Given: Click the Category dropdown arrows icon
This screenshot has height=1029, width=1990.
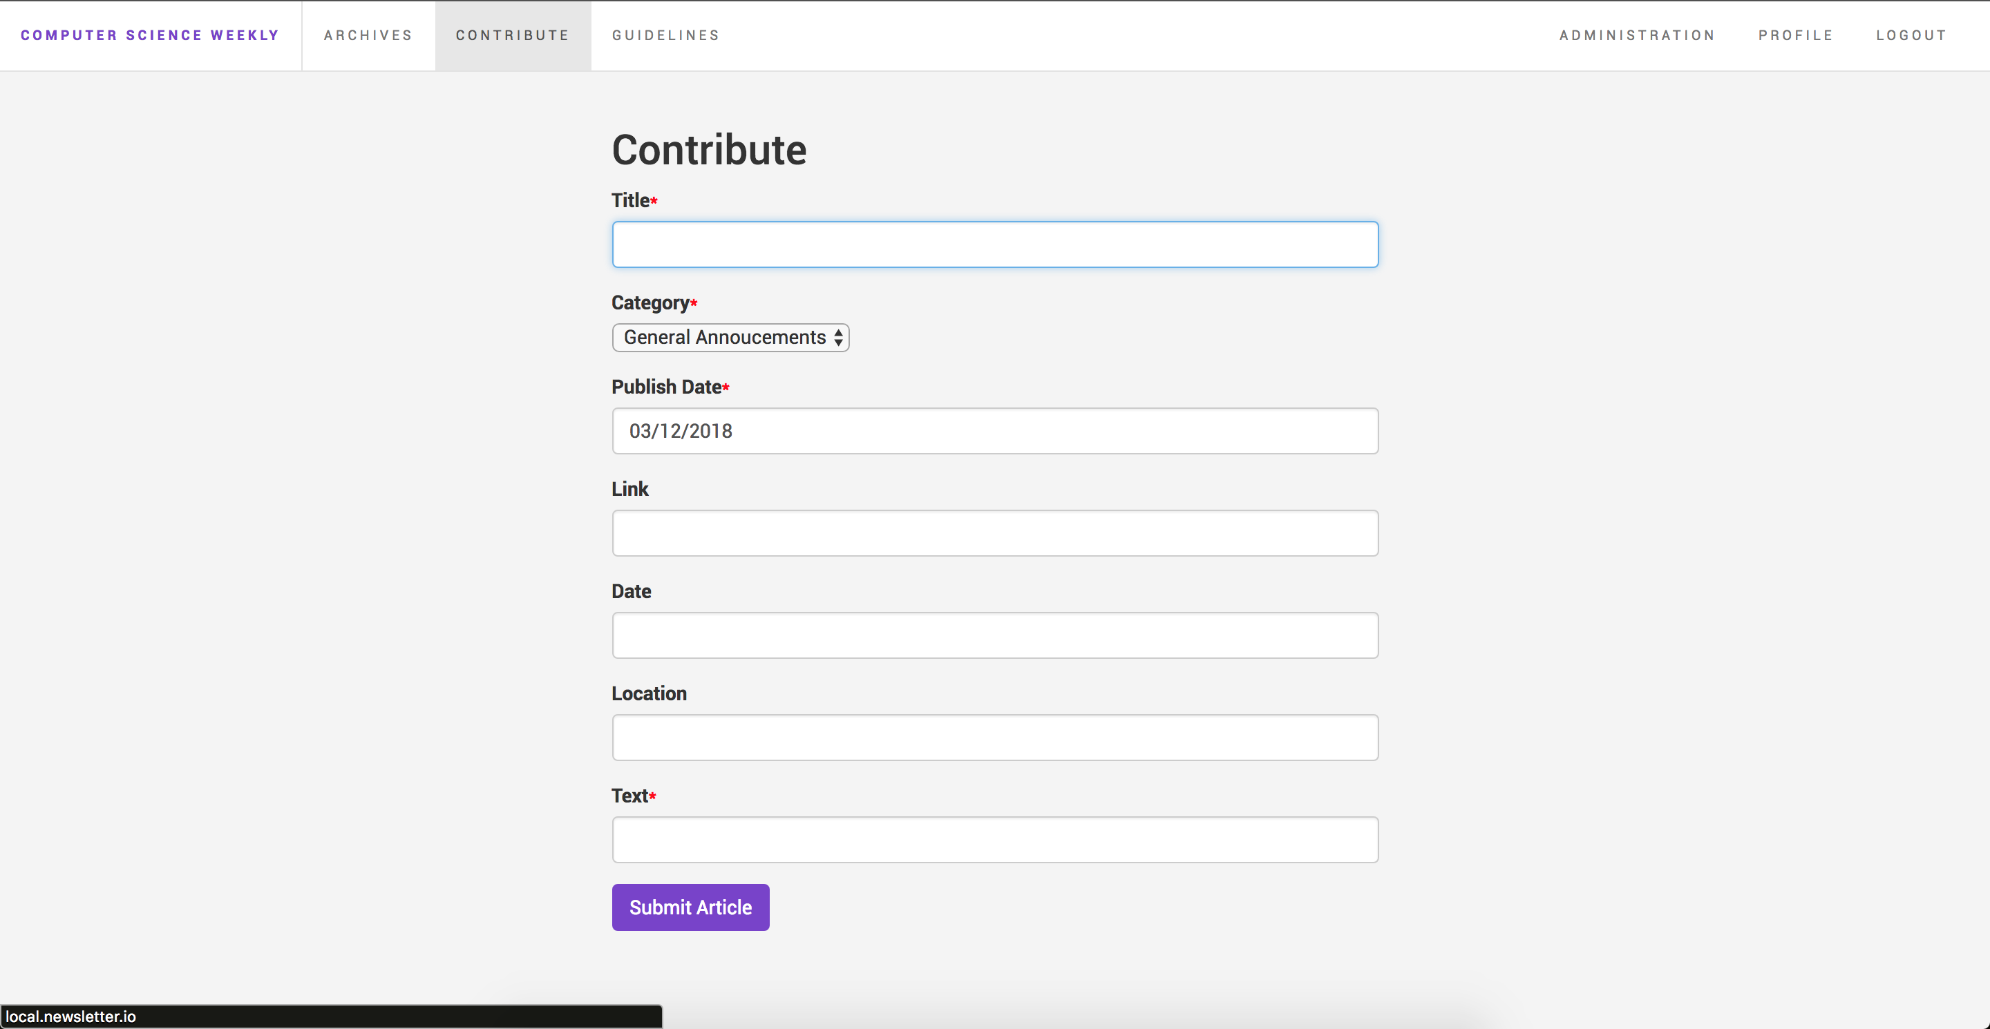Looking at the screenshot, I should click(838, 337).
